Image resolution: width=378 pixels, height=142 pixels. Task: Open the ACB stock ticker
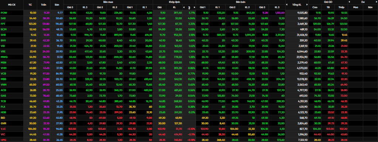[3, 90]
